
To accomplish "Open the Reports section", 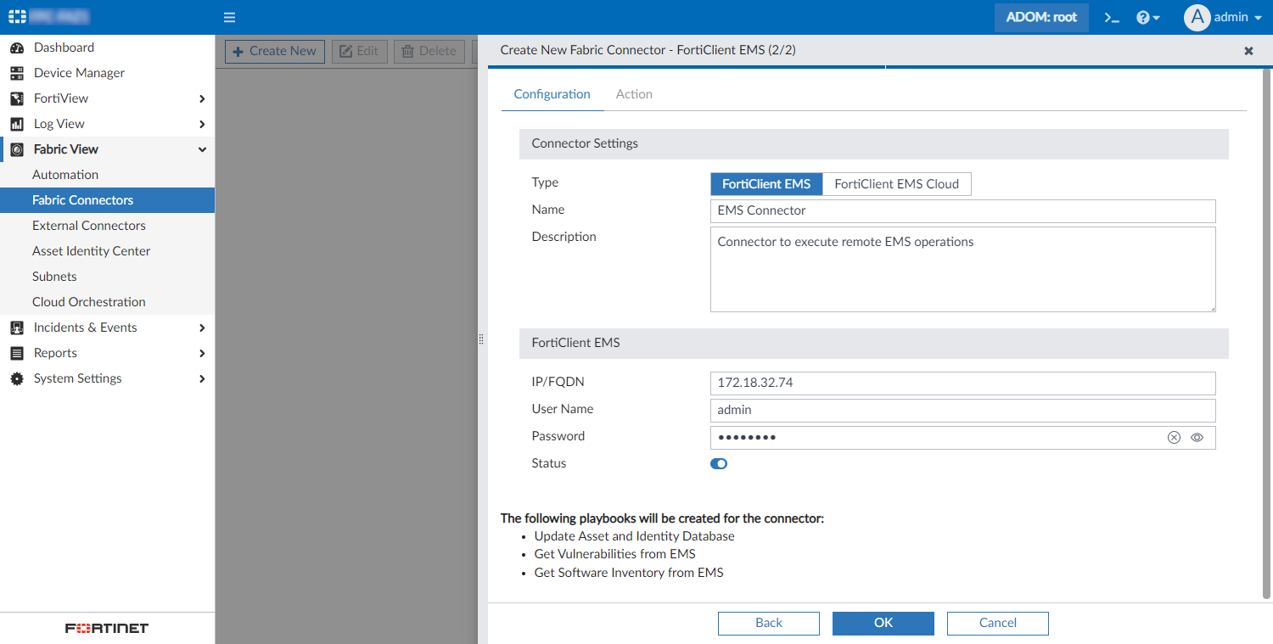I will click(x=56, y=353).
